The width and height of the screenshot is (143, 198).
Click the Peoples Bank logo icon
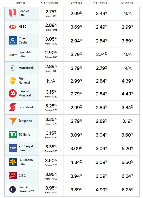point(13,13)
